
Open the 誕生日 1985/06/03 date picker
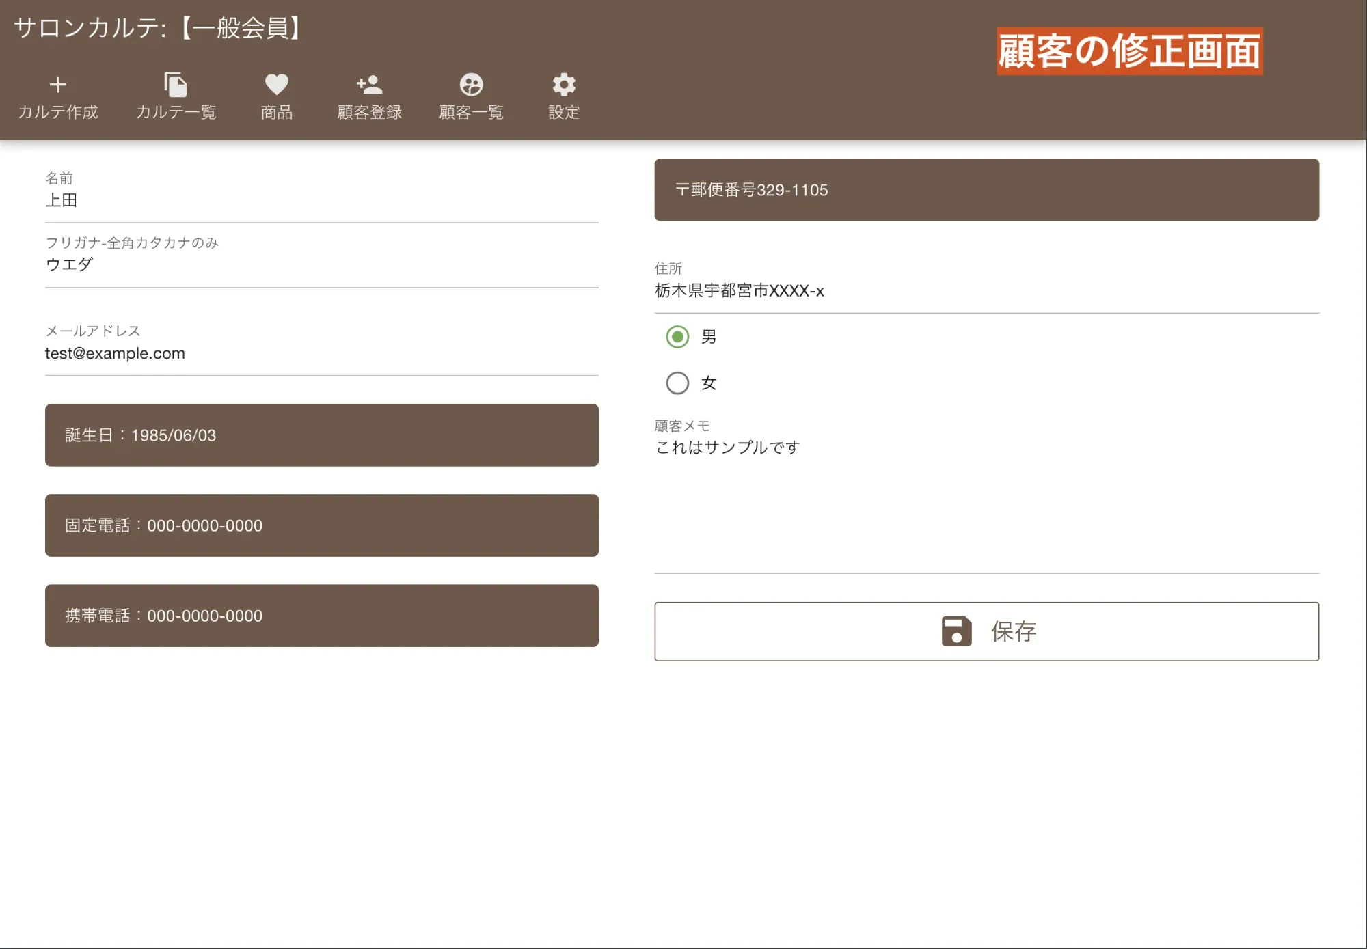[321, 435]
